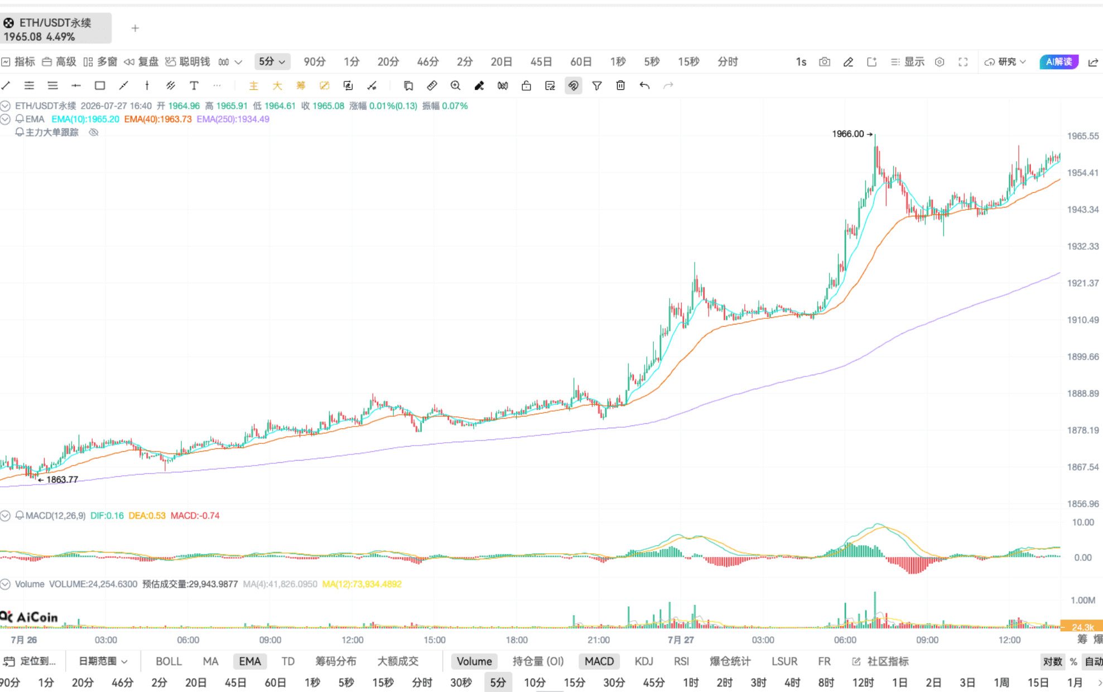
Task: Open more drawing tools with three dots
Action: coord(217,85)
